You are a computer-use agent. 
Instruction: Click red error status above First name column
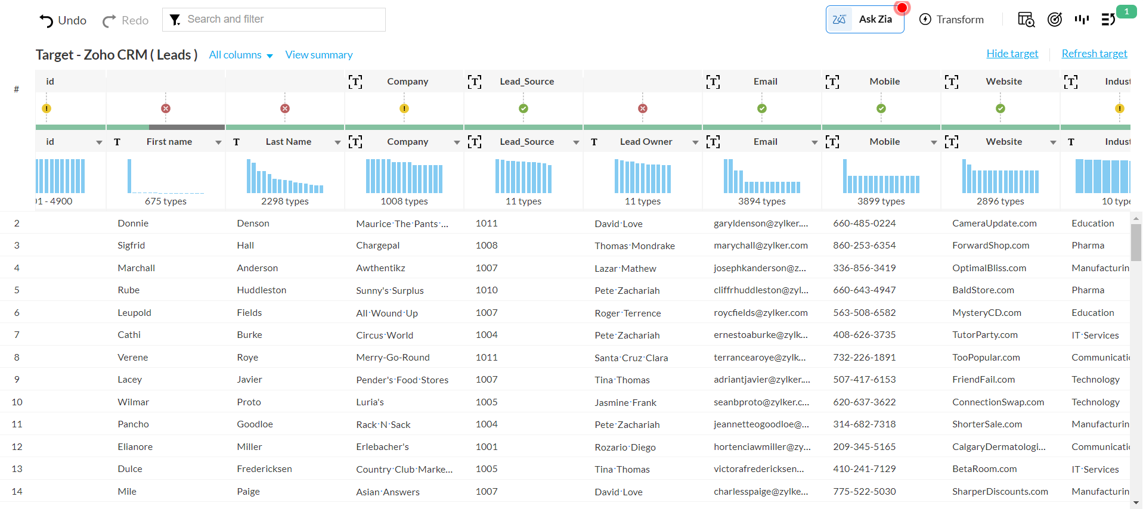[166, 108]
